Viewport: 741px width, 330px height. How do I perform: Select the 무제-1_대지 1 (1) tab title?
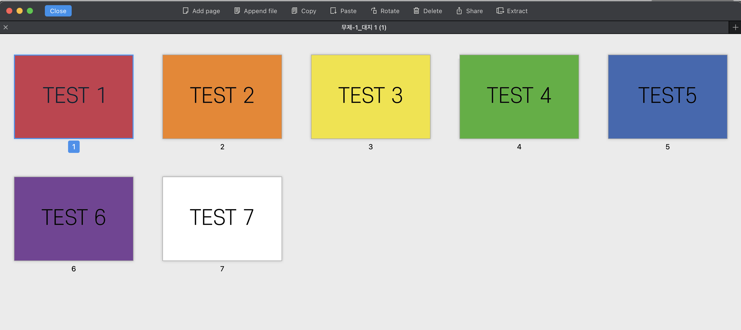pos(364,27)
